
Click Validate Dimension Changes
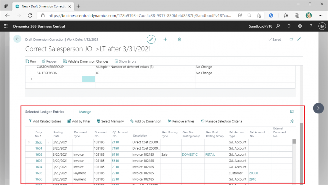[x=86, y=61]
